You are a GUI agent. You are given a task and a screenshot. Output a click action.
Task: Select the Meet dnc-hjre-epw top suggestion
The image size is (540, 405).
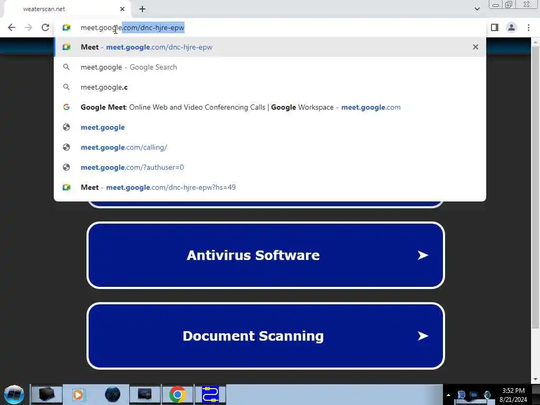point(270,47)
